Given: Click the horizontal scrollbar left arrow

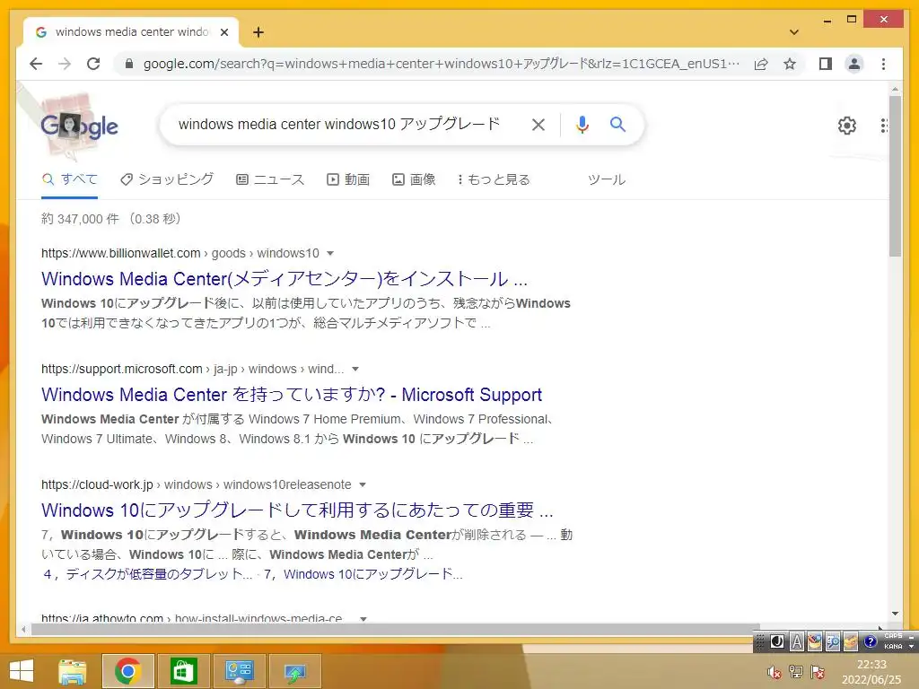Looking at the screenshot, I should [x=22, y=629].
